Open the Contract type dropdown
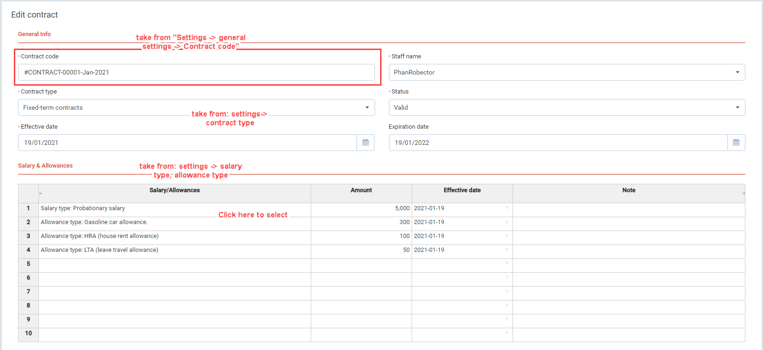The width and height of the screenshot is (763, 350). pyautogui.click(x=196, y=107)
